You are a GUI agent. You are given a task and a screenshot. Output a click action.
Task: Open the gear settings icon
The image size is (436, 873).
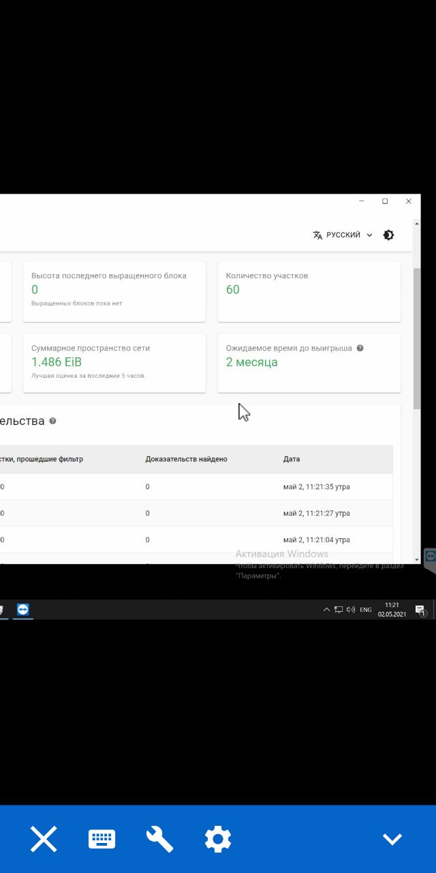[x=218, y=839]
